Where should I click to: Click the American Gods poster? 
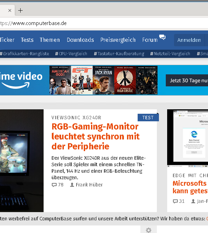(x=60, y=80)
